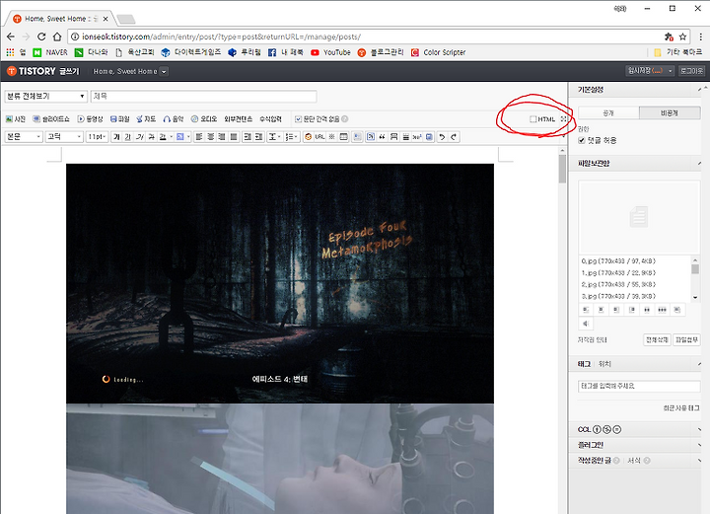Screen dimensions: 710x514
Task: Open 수식입력 formula editor
Action: (270, 119)
